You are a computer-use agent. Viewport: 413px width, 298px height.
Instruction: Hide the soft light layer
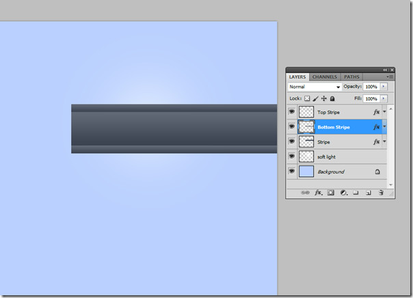pos(292,156)
